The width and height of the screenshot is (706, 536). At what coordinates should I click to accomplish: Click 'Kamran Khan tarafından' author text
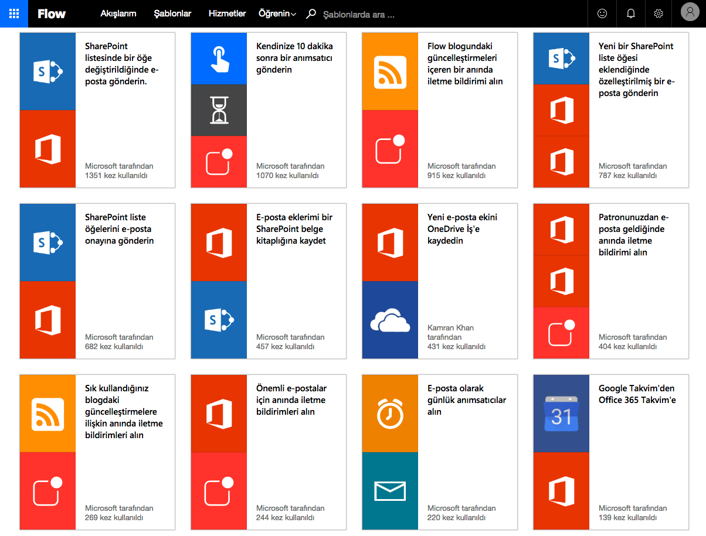click(x=451, y=332)
